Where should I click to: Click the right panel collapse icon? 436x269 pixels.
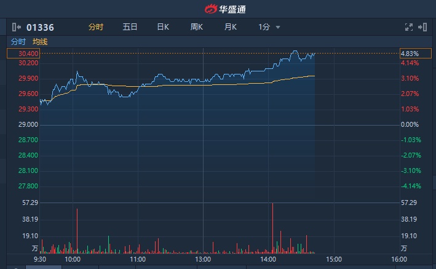[422, 27]
